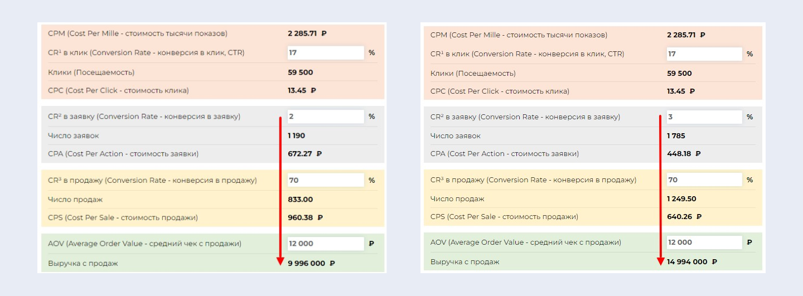Focus the CR³ sales conversion input in the right panel
The image size is (803, 296).
[x=704, y=180]
